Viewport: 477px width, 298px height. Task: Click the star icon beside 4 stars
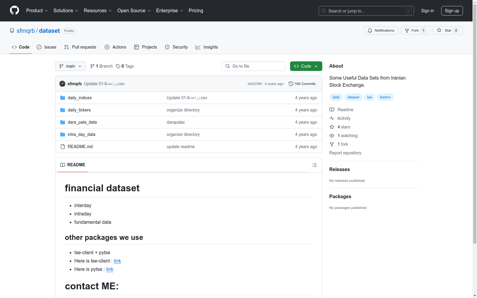[x=332, y=127]
